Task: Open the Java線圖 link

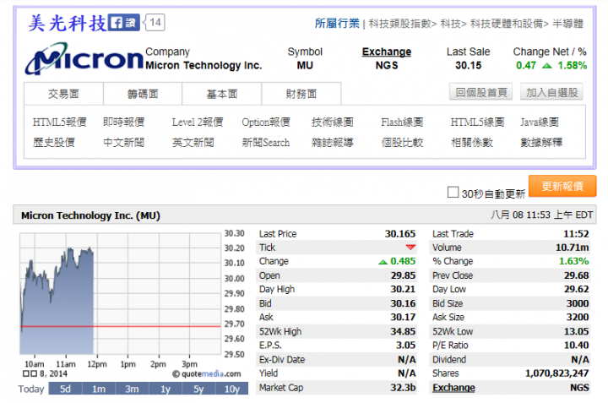Action: click(540, 123)
